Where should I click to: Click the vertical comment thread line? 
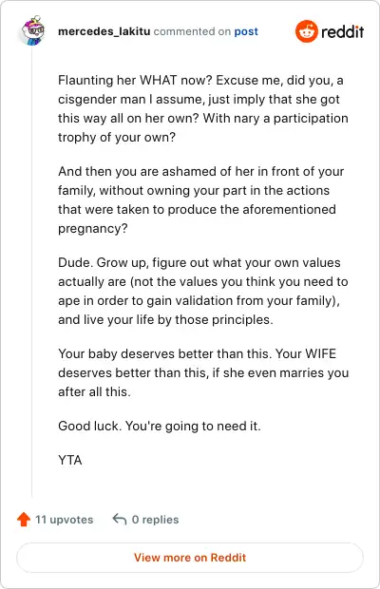[x=32, y=271]
